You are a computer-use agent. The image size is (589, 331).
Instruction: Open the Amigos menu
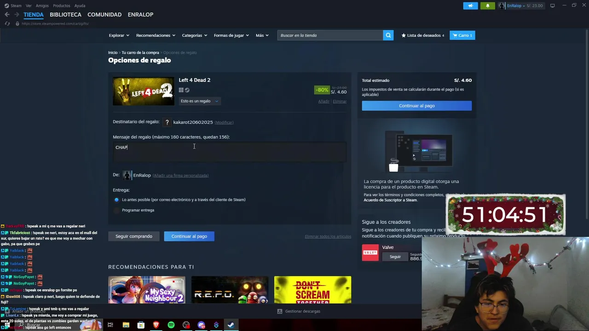(42, 6)
